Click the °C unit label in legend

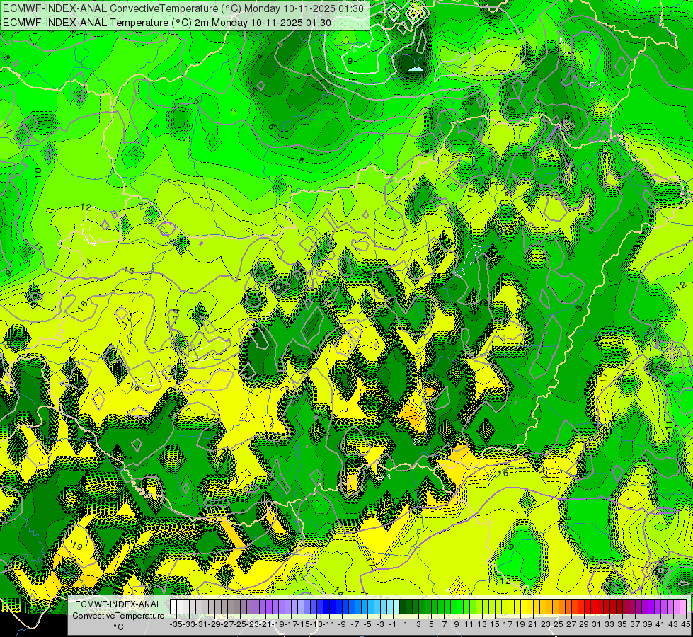tap(118, 627)
